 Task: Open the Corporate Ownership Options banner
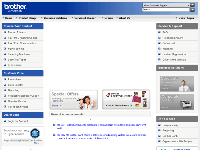(177, 84)
